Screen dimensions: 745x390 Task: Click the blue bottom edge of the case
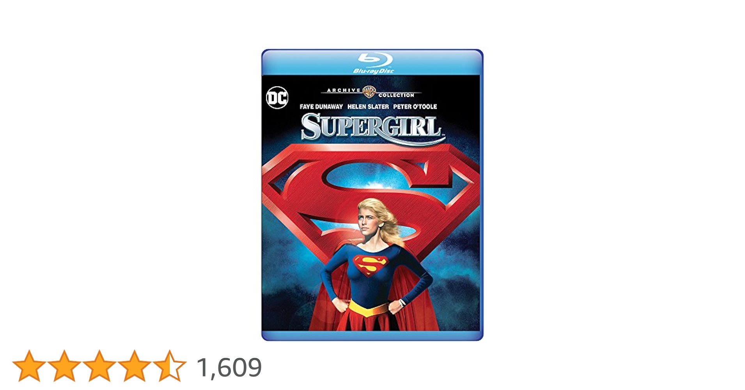372,335
